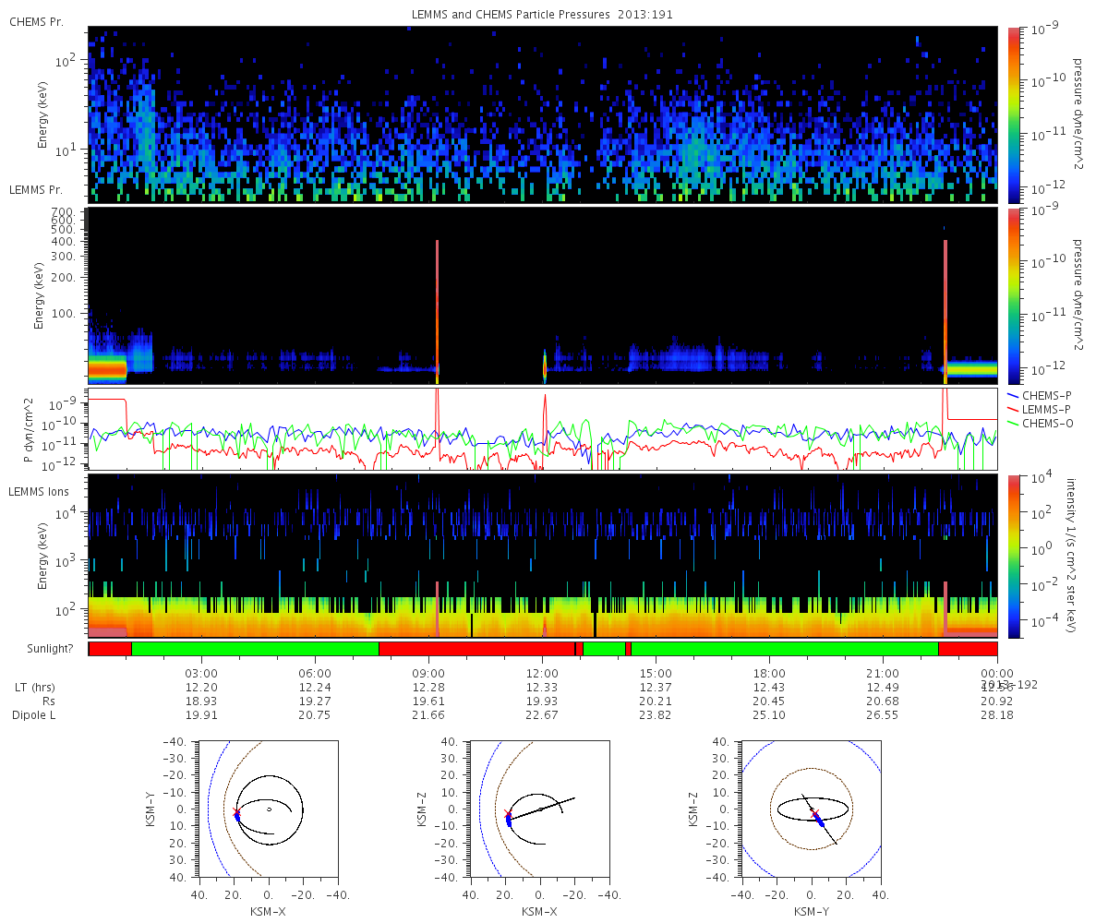The image size is (1108, 923).
Task: Select the Dipole L value 26.55
Action: coord(884,715)
